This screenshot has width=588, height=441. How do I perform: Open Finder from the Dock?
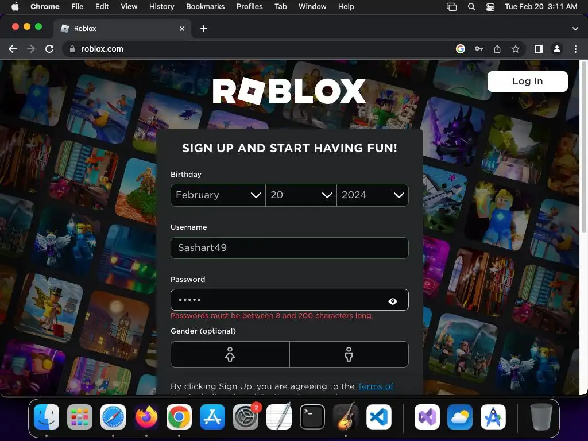(x=47, y=417)
